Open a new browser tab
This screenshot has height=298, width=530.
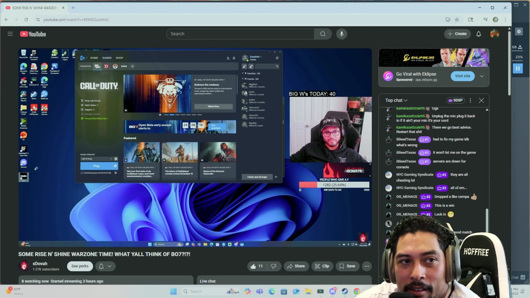point(73,7)
